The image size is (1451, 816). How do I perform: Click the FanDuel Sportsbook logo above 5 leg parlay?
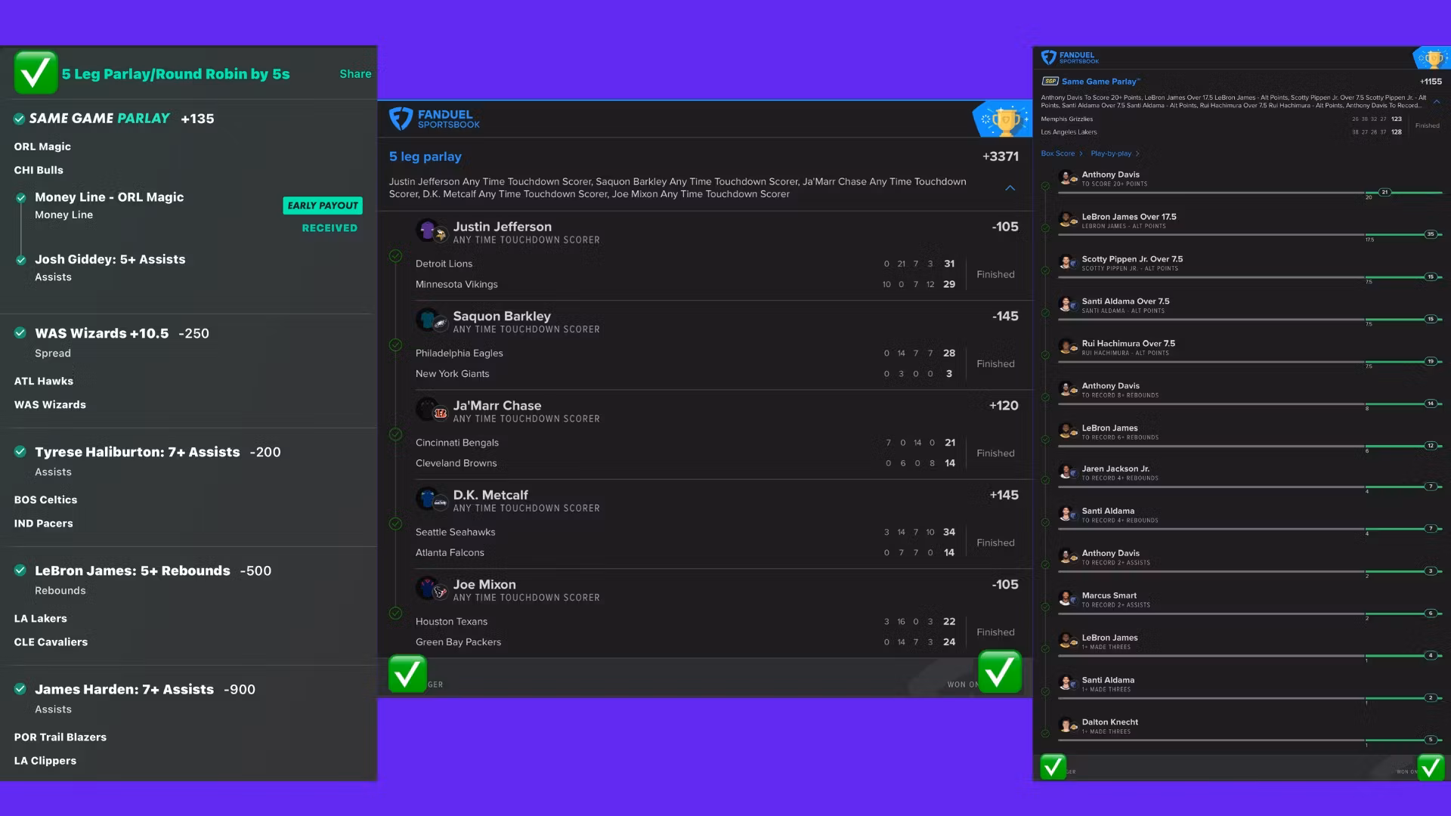pos(435,119)
